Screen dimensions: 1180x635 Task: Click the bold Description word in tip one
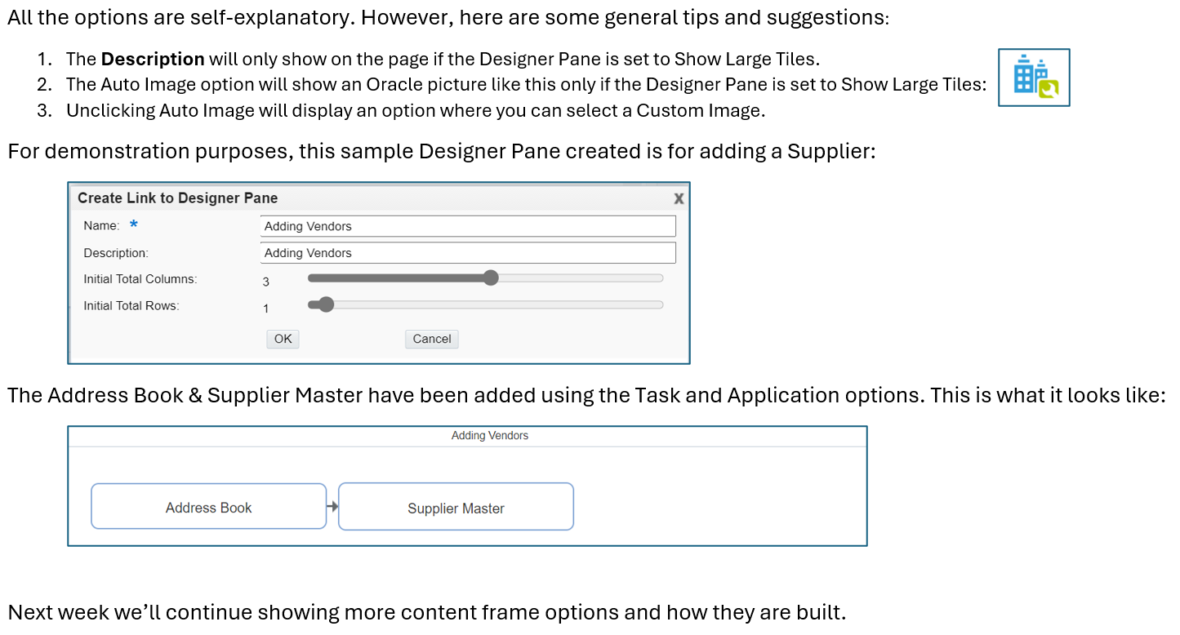[x=153, y=59]
